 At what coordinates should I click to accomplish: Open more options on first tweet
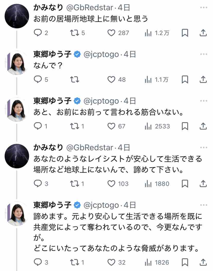203,8
